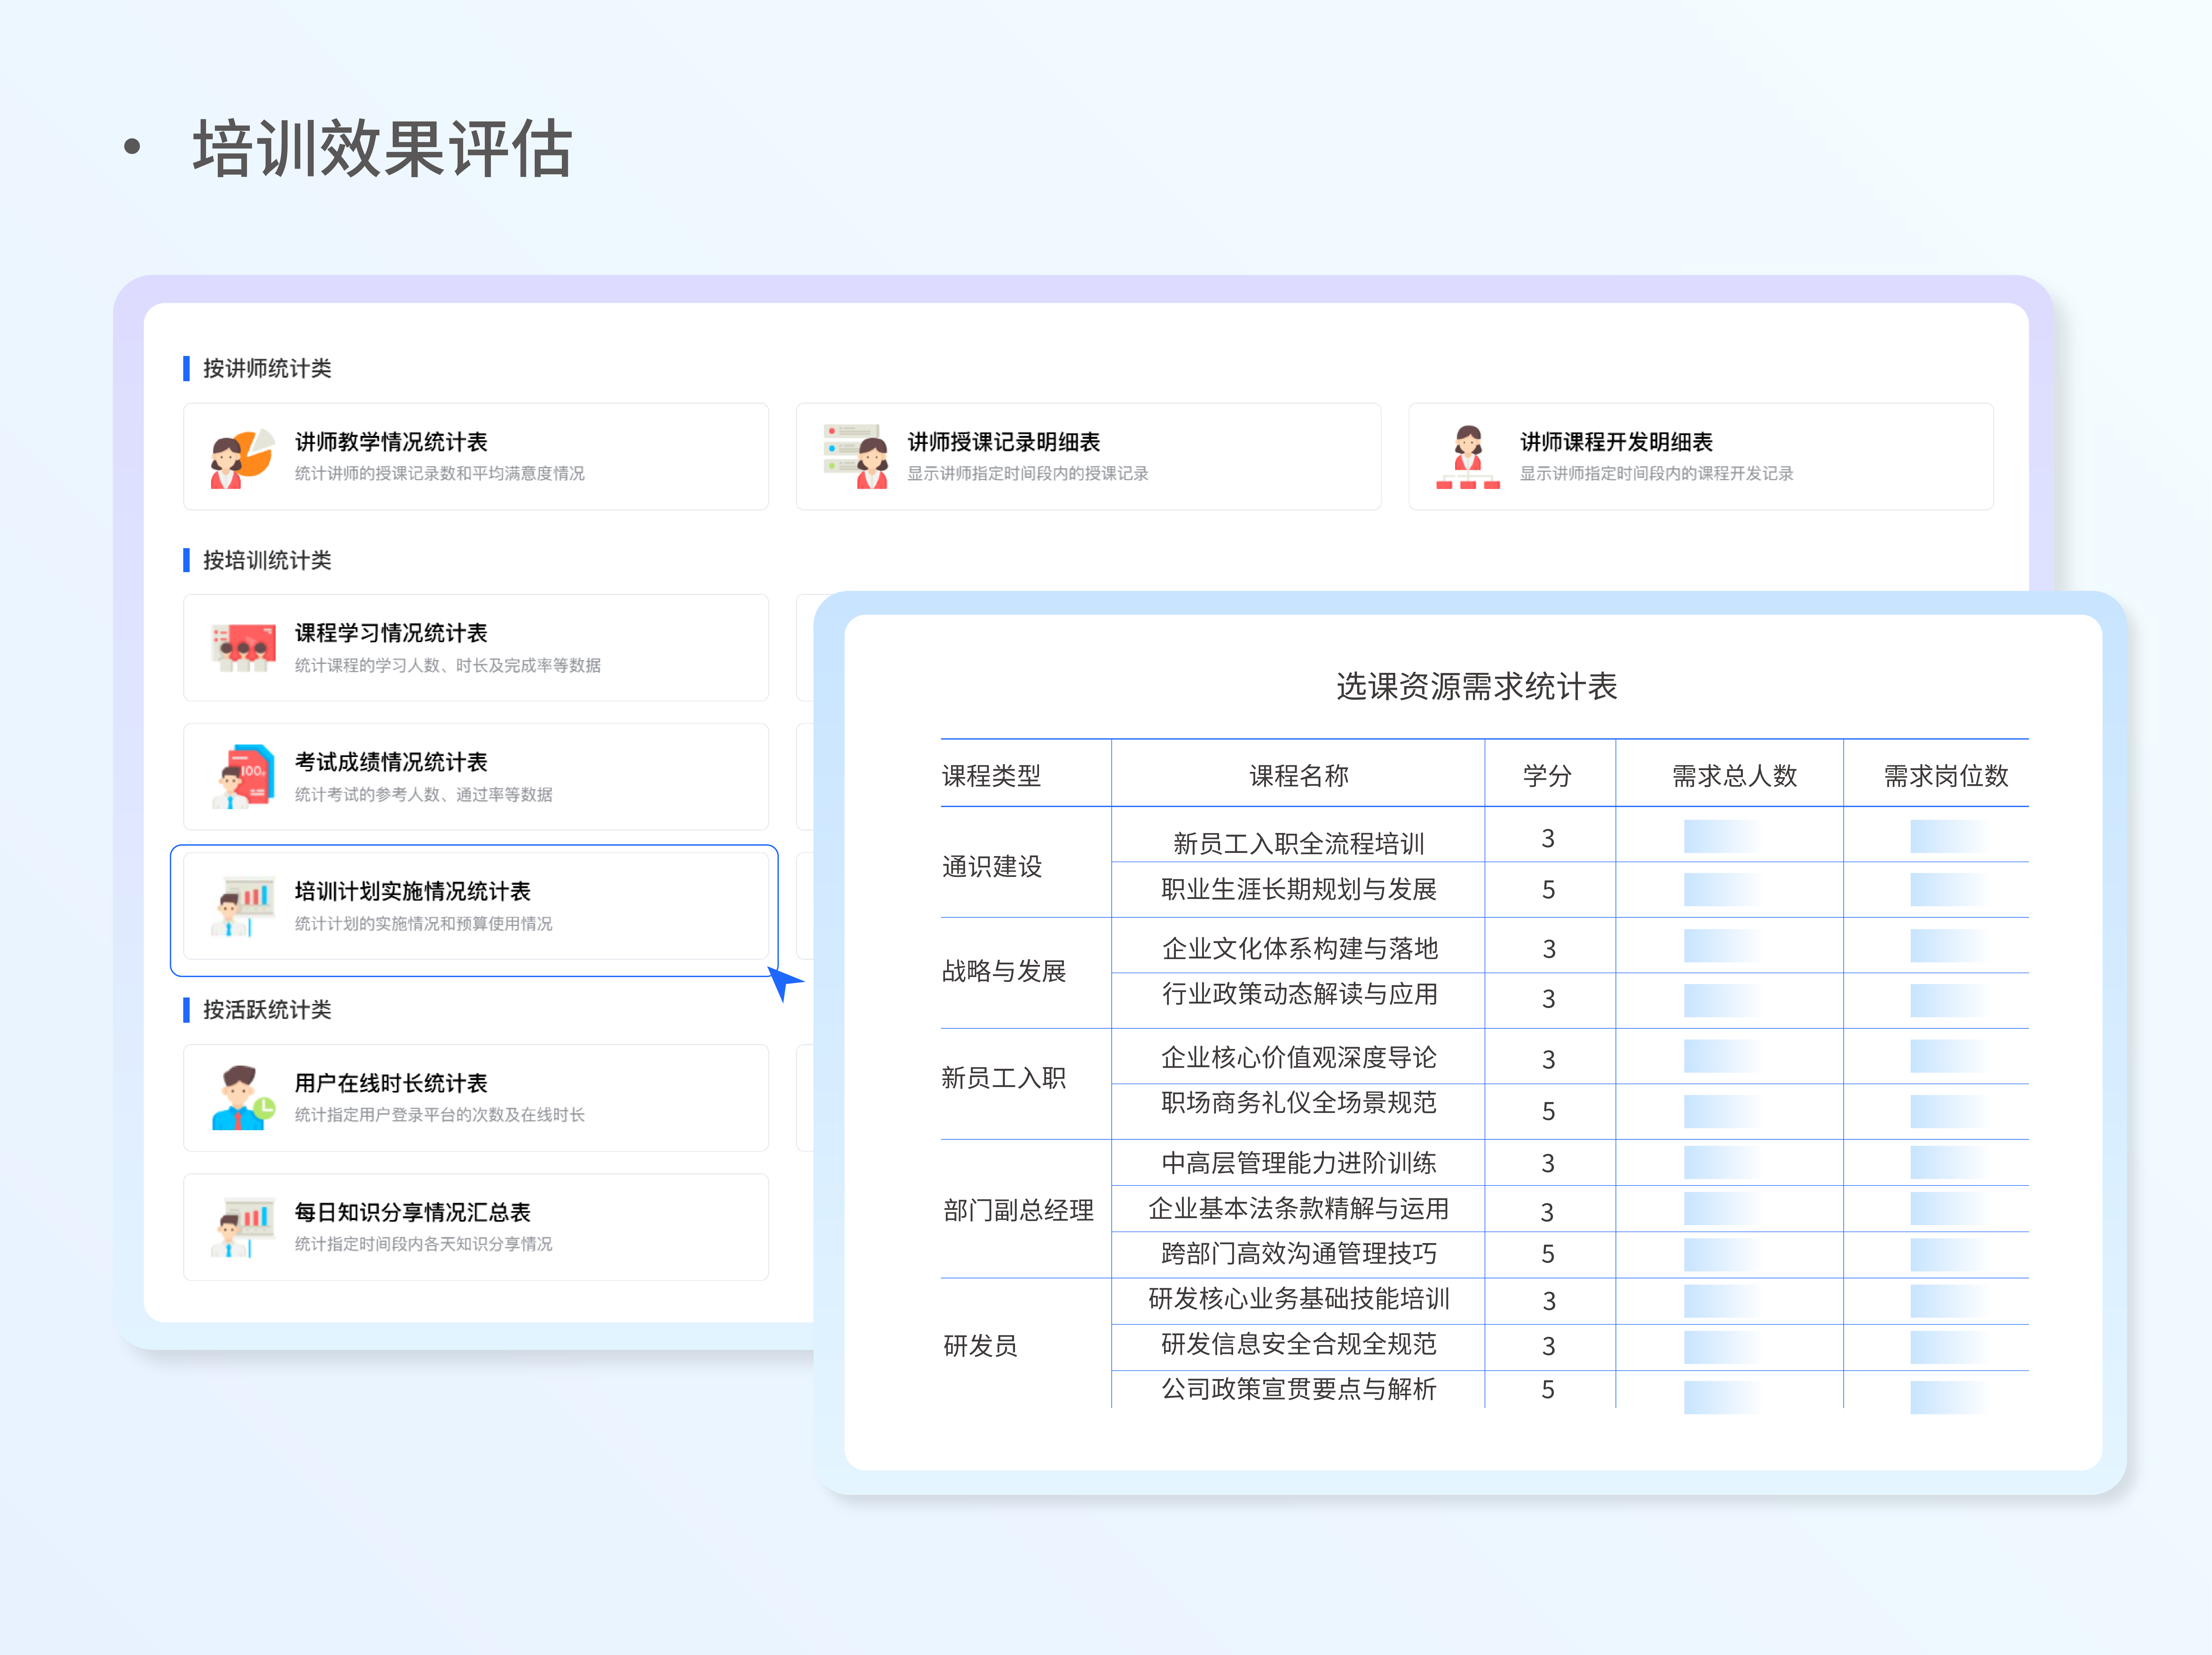Click the 按活跃统计类 section heading
This screenshot has height=1655, width=2212.
(267, 1010)
